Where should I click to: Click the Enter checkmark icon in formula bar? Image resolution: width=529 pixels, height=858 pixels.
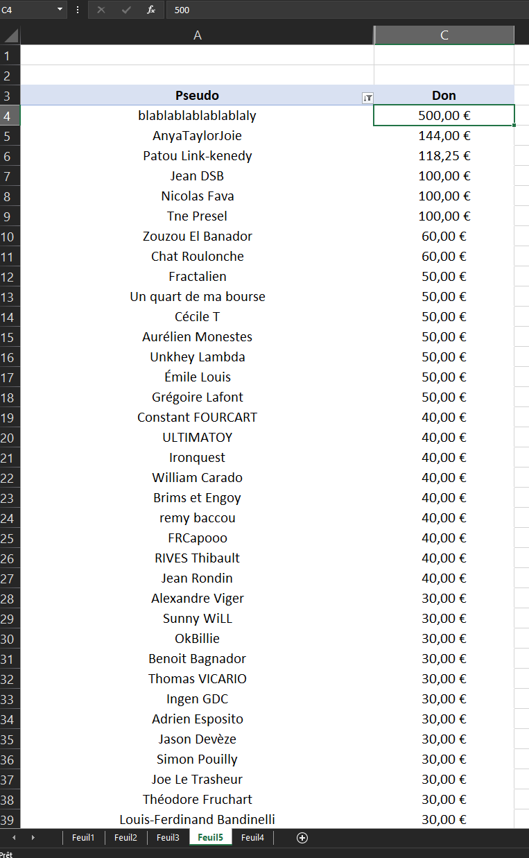click(125, 10)
